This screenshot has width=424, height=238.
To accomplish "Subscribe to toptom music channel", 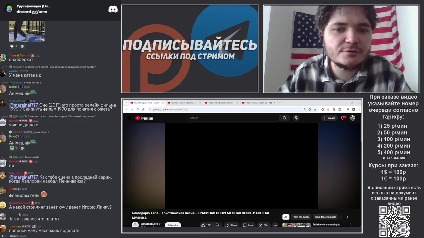I will 173,225.
